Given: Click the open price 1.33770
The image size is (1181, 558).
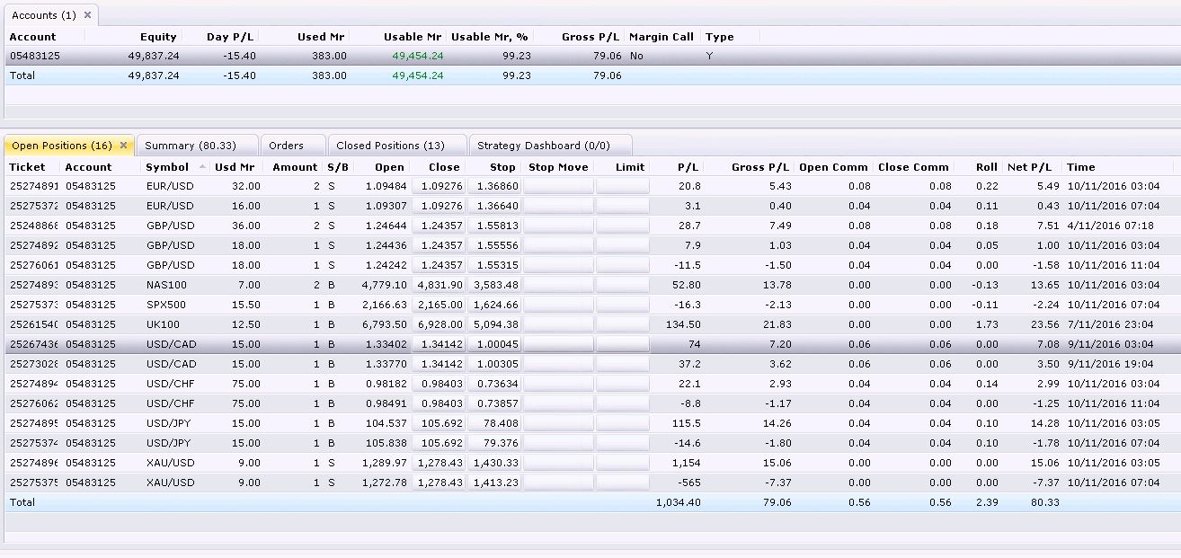Looking at the screenshot, I should [386, 364].
